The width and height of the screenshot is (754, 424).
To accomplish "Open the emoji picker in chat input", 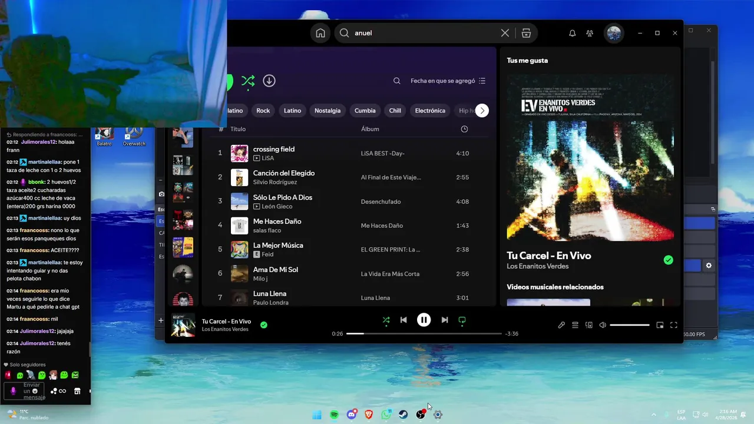I will 35,391.
